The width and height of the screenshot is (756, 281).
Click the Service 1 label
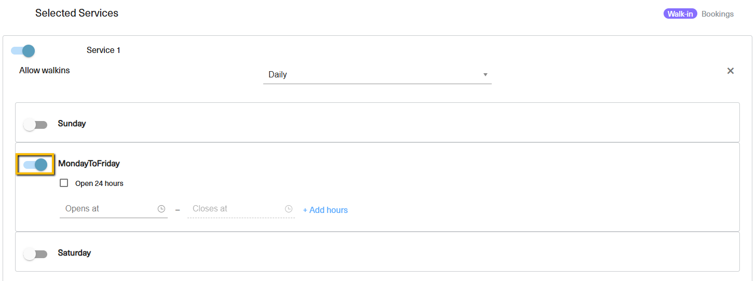103,50
